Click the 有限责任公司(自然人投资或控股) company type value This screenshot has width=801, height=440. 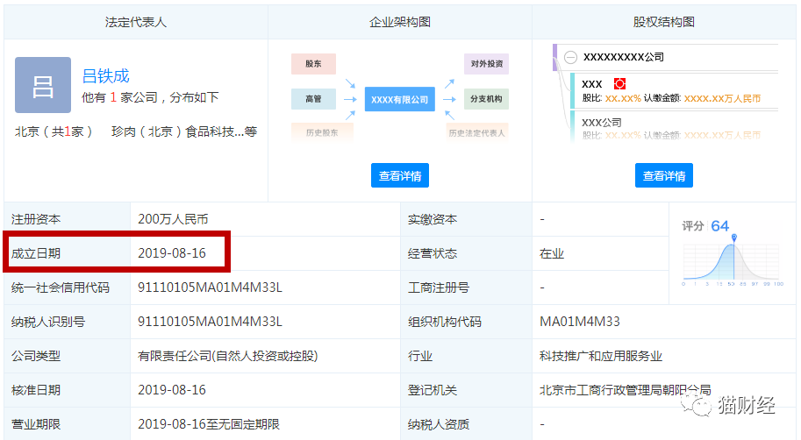tap(228, 356)
